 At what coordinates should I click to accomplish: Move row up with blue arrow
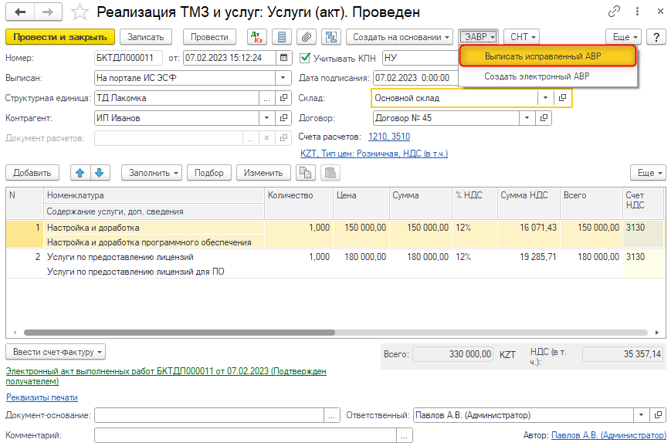point(80,173)
